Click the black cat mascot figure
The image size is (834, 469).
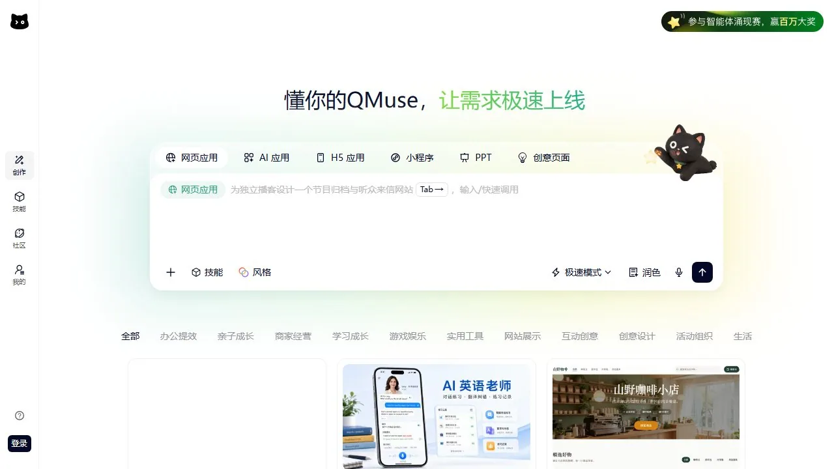[x=685, y=152]
